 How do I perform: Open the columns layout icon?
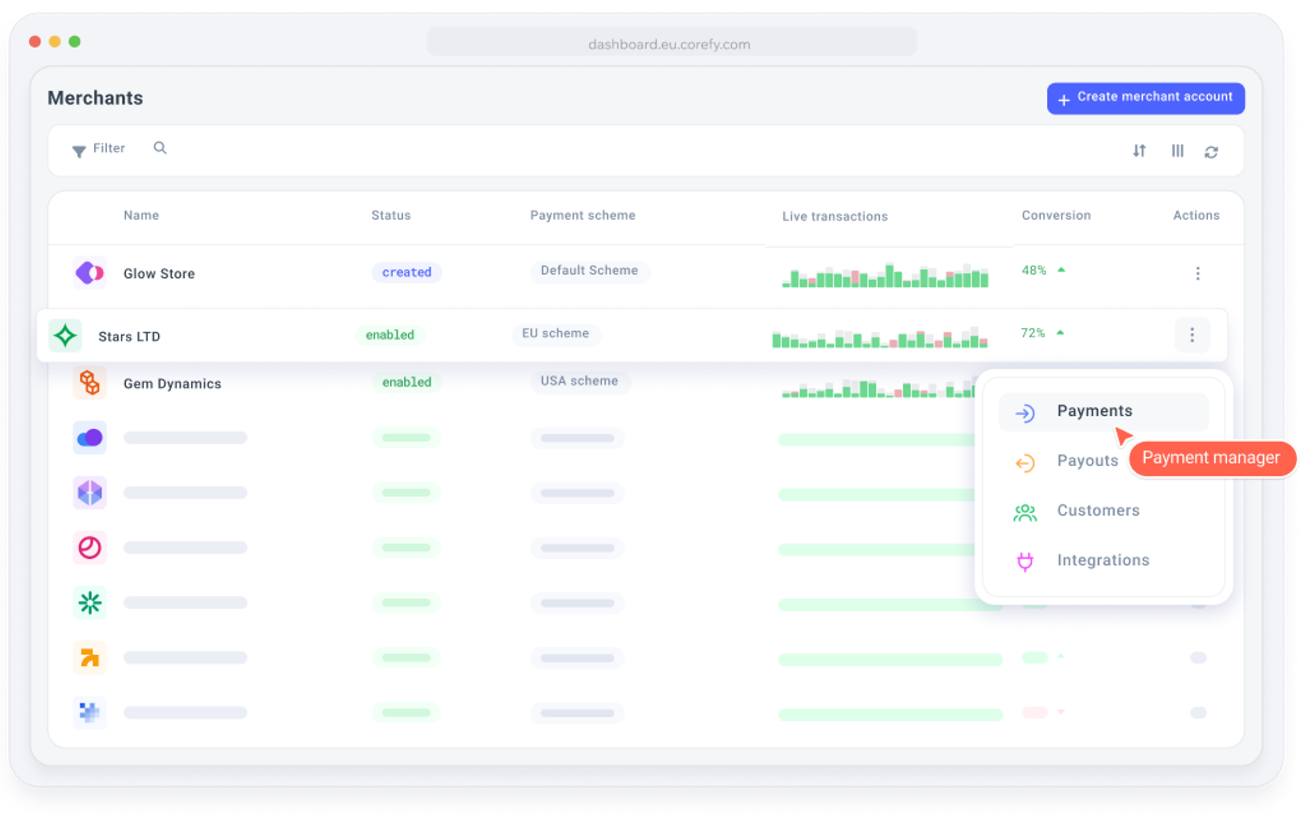click(x=1177, y=151)
